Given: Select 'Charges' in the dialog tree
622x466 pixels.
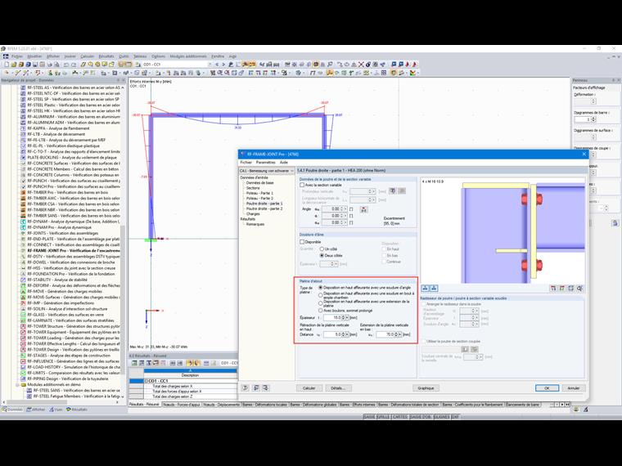Looking at the screenshot, I should tap(253, 213).
